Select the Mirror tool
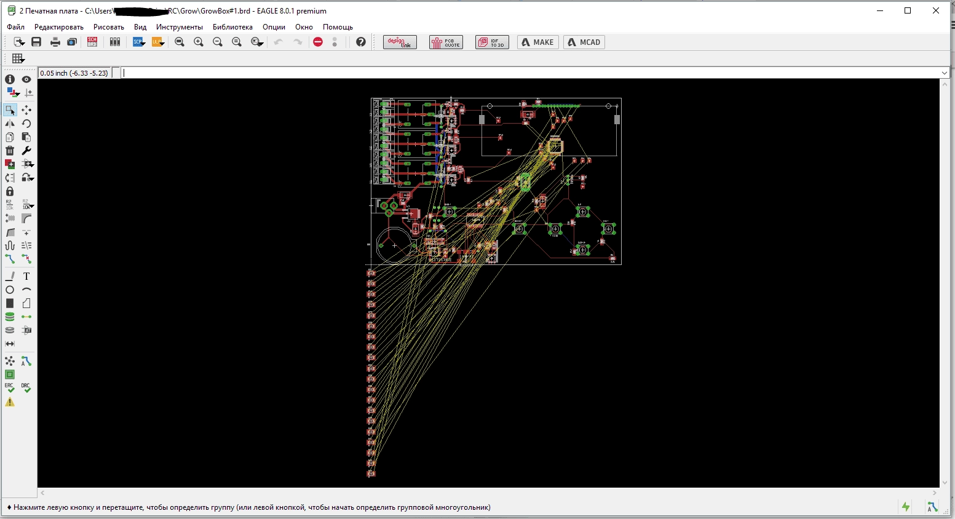Viewport: 955px width, 519px height. coord(10,124)
